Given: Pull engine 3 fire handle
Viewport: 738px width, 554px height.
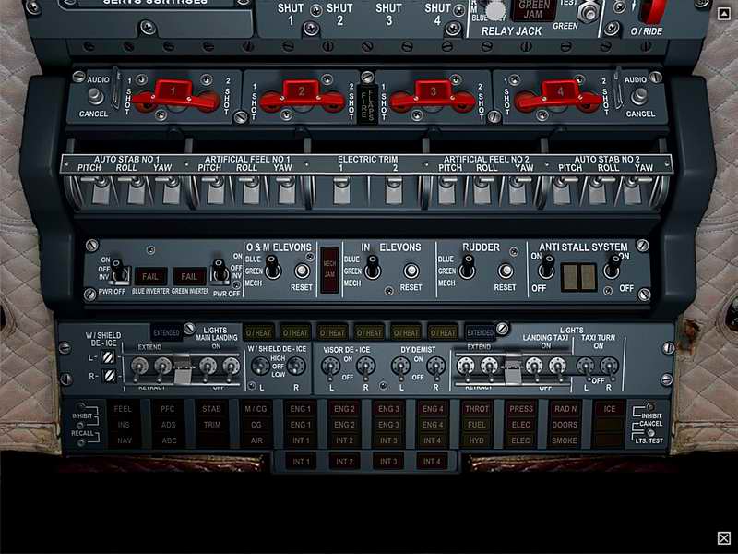Looking at the screenshot, I should tap(433, 96).
